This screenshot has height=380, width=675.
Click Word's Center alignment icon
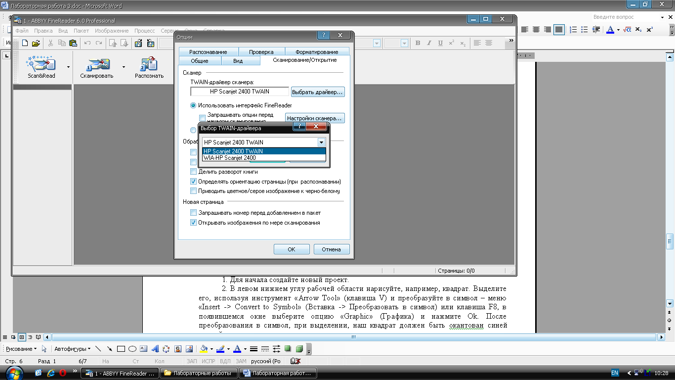pyautogui.click(x=536, y=30)
